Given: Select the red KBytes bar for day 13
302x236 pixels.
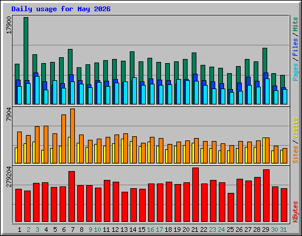Looking at the screenshot, I should coord(124,207).
